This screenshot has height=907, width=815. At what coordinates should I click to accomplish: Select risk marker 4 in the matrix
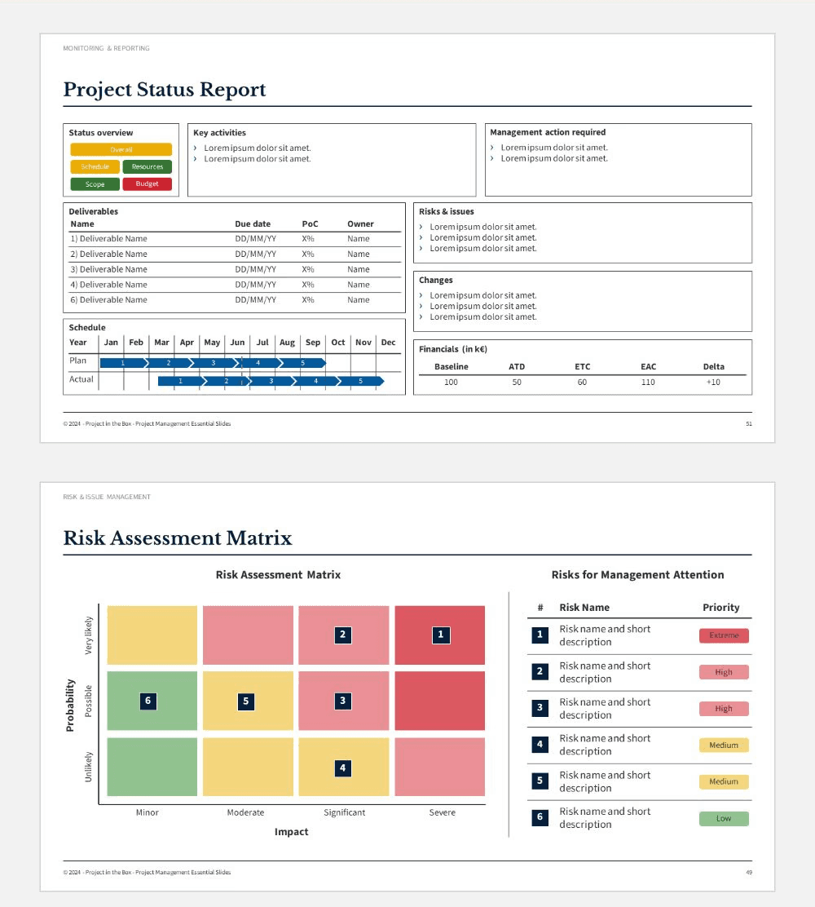click(x=343, y=768)
